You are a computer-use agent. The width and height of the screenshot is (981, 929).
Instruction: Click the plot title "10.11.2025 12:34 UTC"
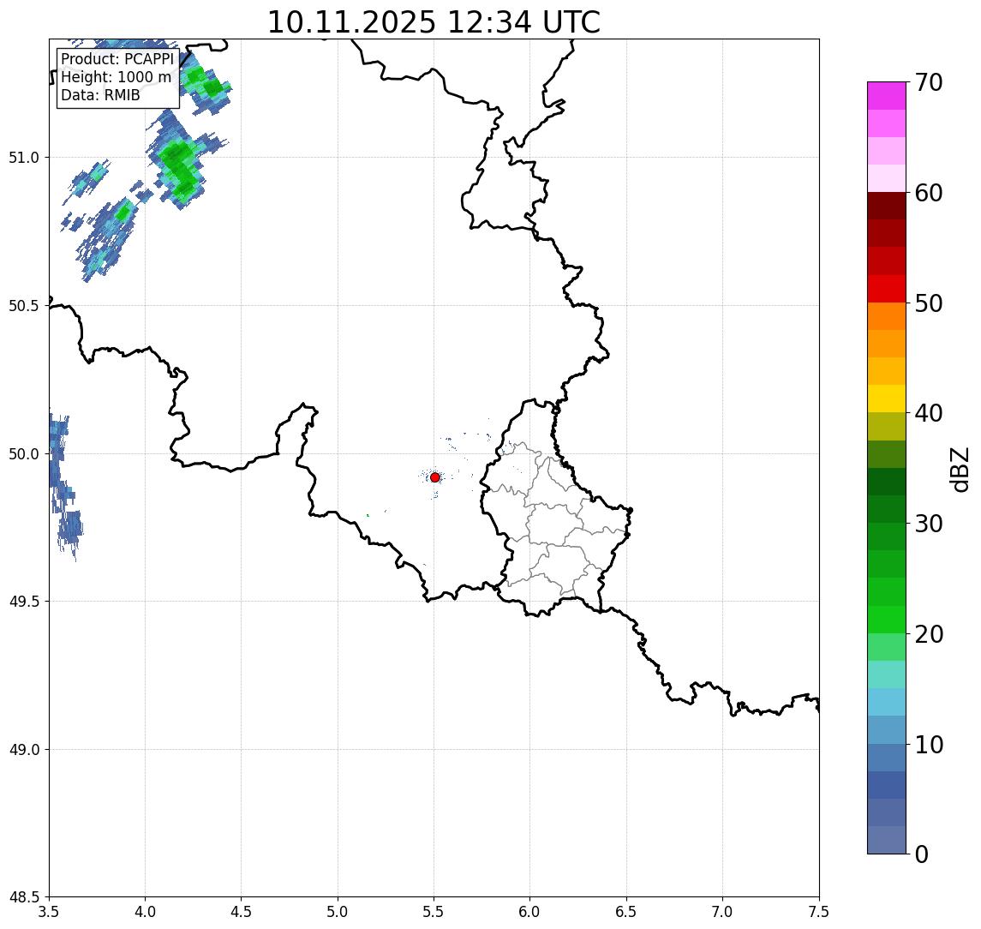434,22
